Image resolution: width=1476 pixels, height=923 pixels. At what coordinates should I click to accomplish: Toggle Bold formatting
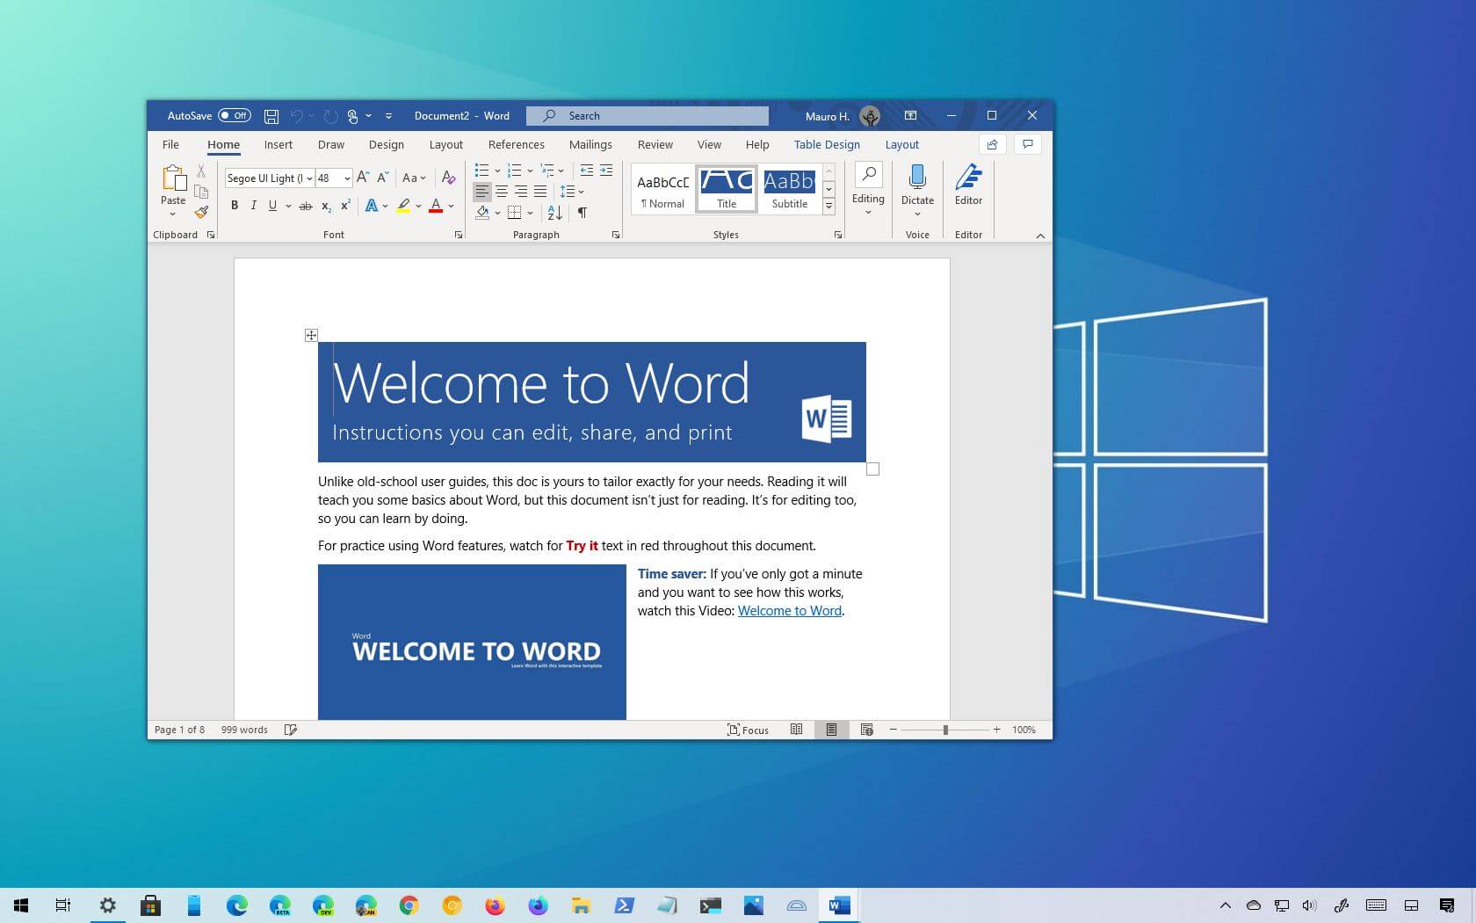[x=235, y=206]
